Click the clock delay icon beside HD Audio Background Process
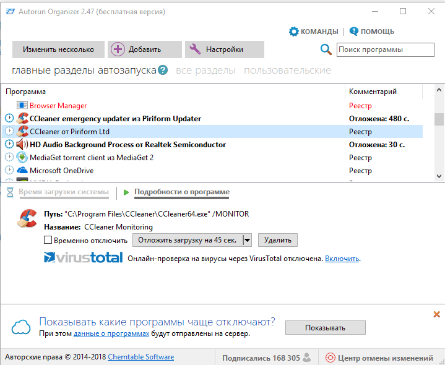The width and height of the screenshot is (445, 365). pos(9,144)
